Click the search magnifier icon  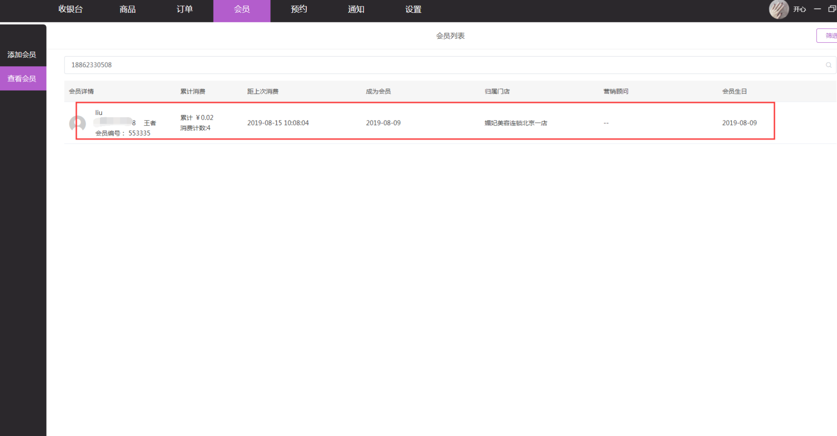tap(829, 65)
